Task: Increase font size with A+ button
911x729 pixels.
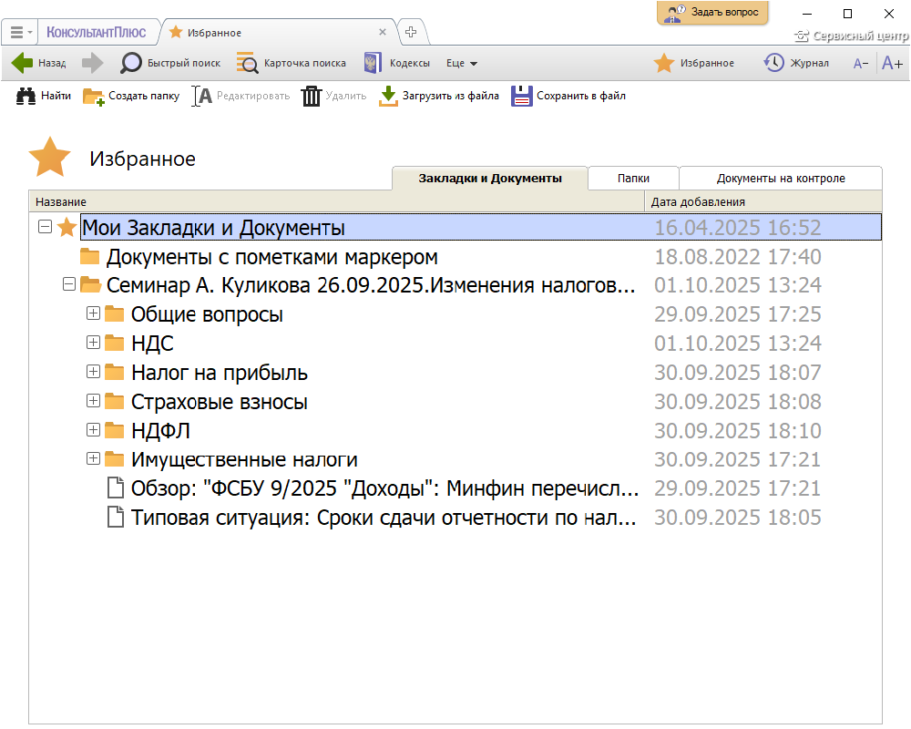Action: pos(892,63)
